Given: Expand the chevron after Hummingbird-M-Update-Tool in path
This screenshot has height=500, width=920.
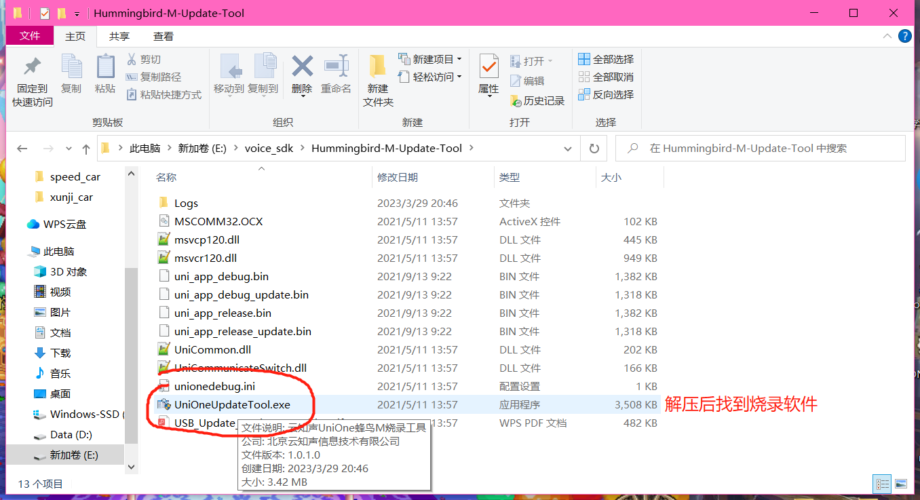Looking at the screenshot, I should (472, 148).
